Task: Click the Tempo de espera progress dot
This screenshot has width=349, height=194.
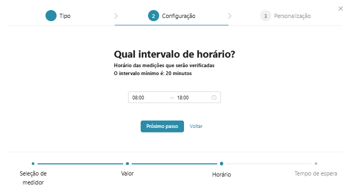Action: coord(316,163)
